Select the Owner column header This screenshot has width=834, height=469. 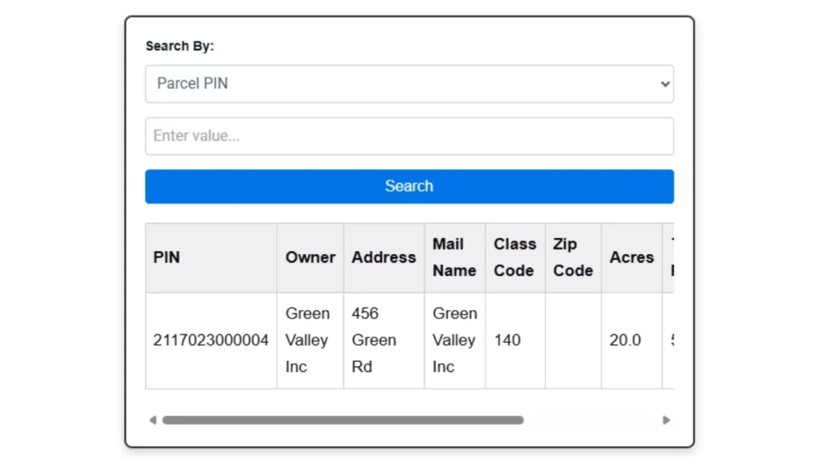[310, 257]
